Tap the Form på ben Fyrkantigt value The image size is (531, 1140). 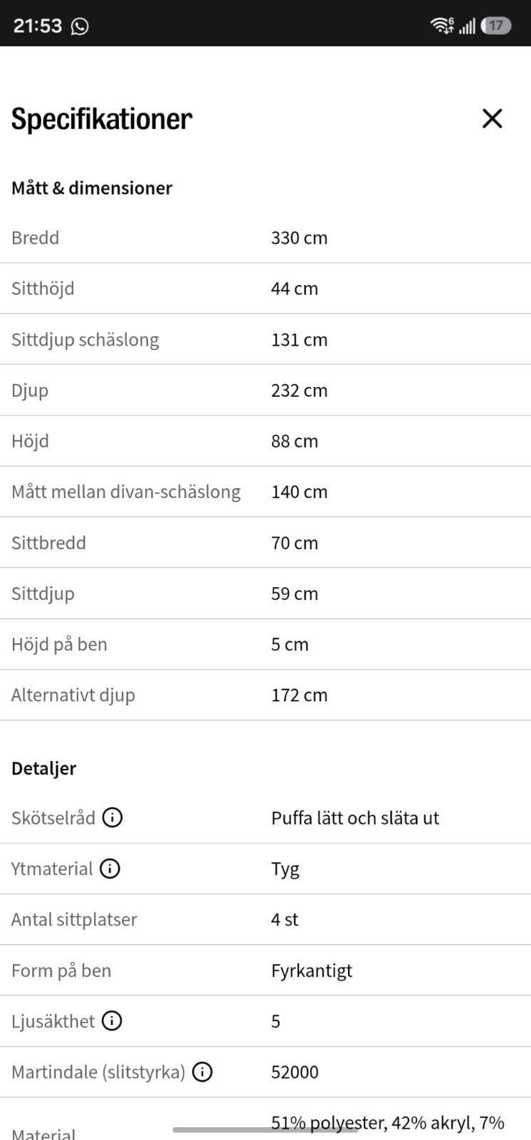click(312, 970)
